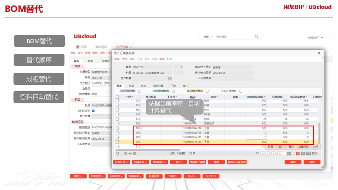Click the 库存可用量查询 button
338x190 pixels.
(x=237, y=162)
